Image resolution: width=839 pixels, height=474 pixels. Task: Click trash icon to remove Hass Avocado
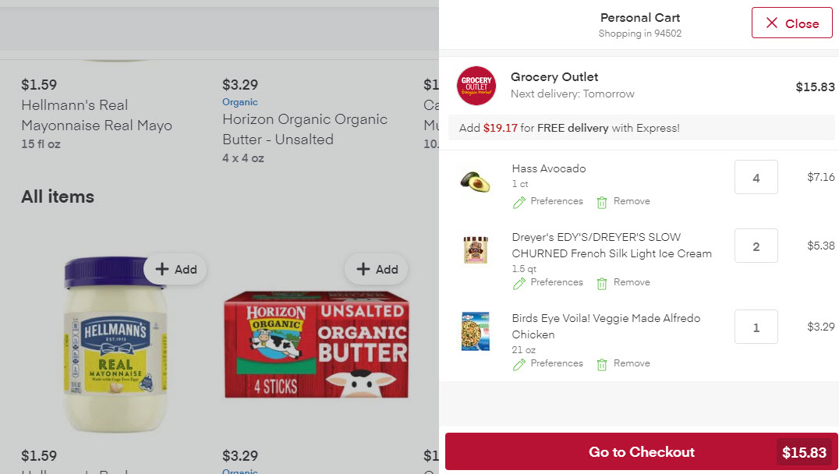(602, 202)
